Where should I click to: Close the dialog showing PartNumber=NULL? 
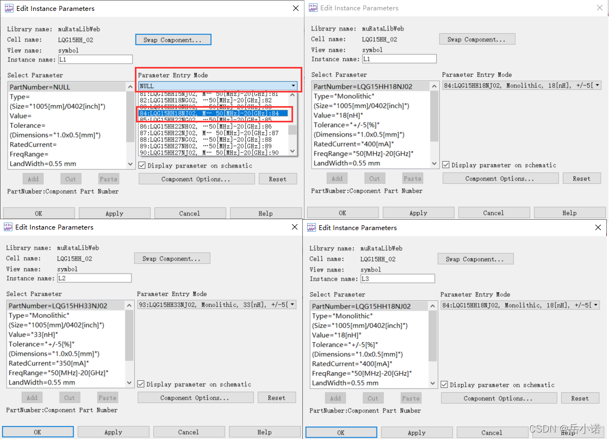pyautogui.click(x=296, y=8)
